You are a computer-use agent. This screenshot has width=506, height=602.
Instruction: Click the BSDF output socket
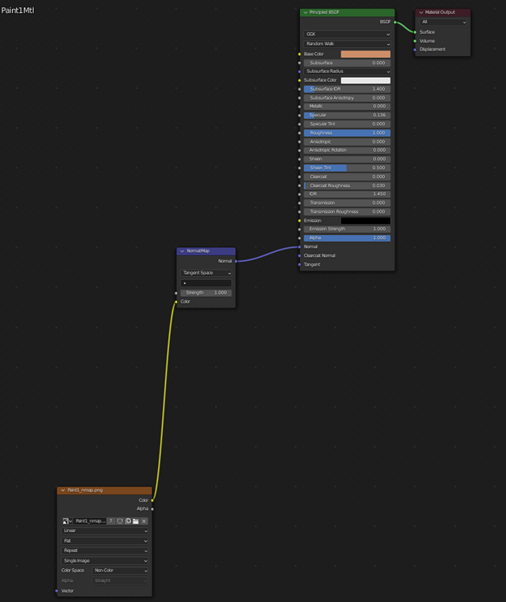click(x=395, y=22)
